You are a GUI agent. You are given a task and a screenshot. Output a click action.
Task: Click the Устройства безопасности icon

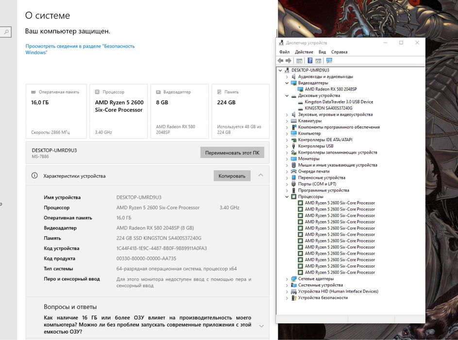(x=293, y=298)
